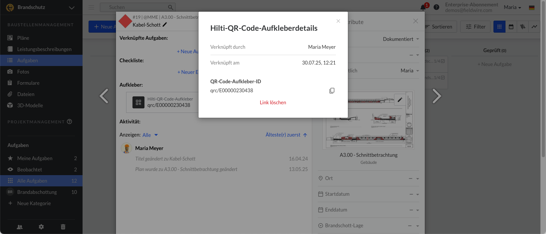Copy the QR-Code-Aufkleber-ID to clipboard
Image resolution: width=546 pixels, height=234 pixels.
(x=332, y=91)
